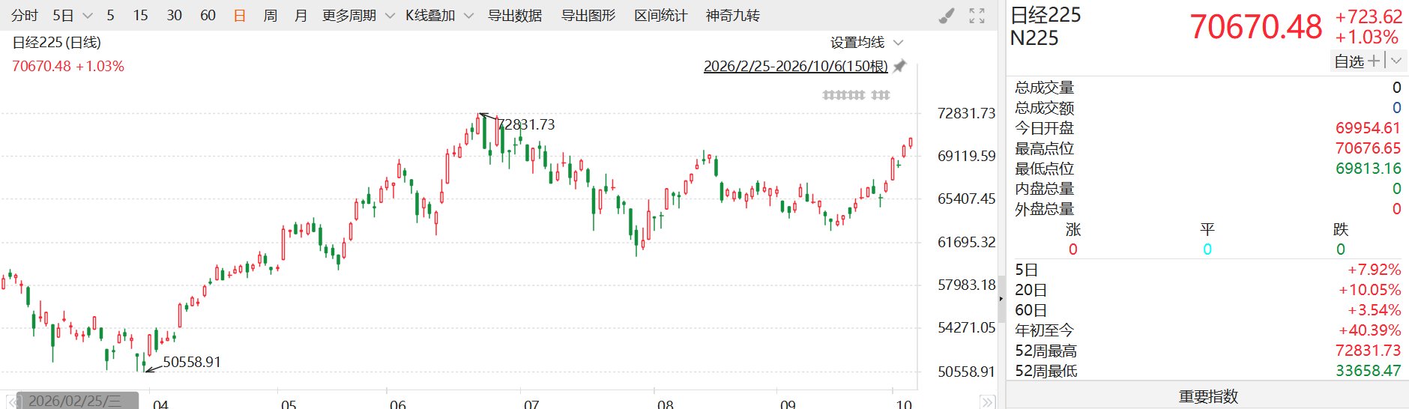Click the 日经225 (日线) chart title

coord(56,43)
